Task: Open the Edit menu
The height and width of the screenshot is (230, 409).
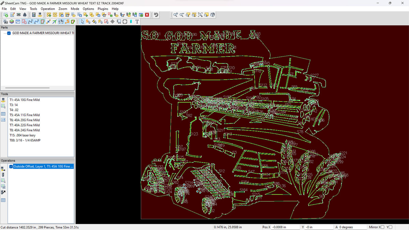Action: [x=13, y=9]
